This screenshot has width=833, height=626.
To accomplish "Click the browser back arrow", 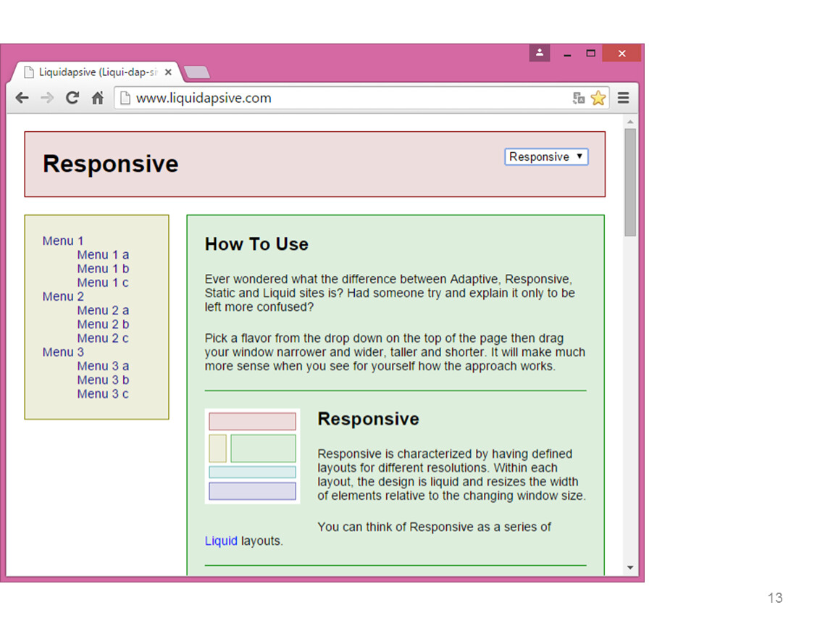I will click(x=22, y=98).
